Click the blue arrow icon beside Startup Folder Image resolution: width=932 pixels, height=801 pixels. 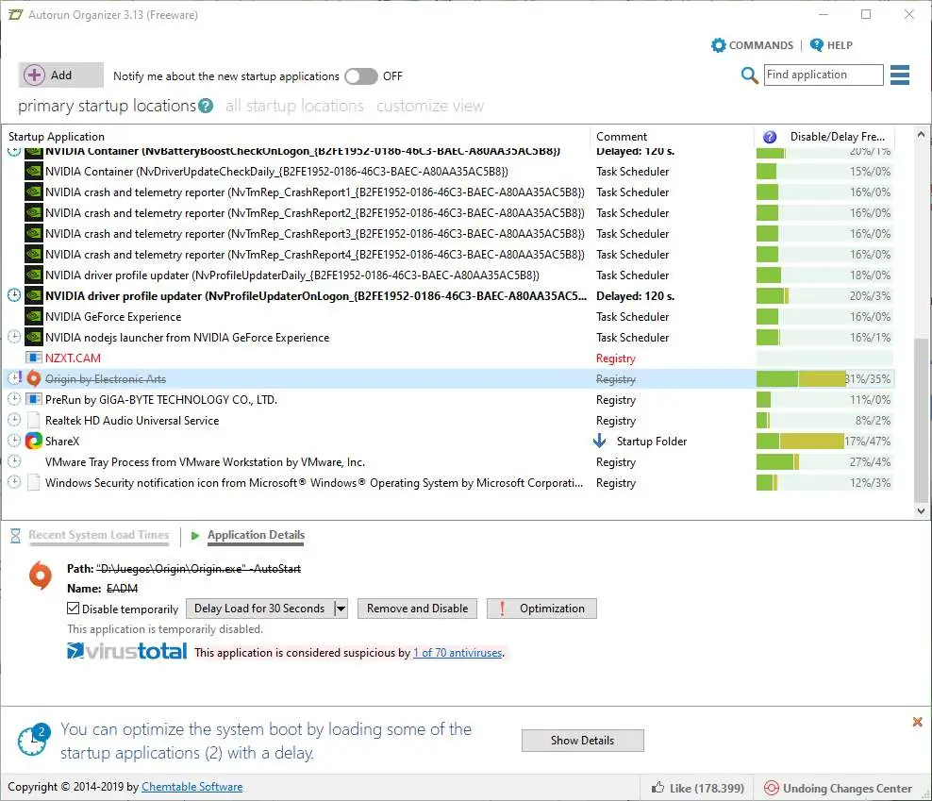(x=600, y=441)
